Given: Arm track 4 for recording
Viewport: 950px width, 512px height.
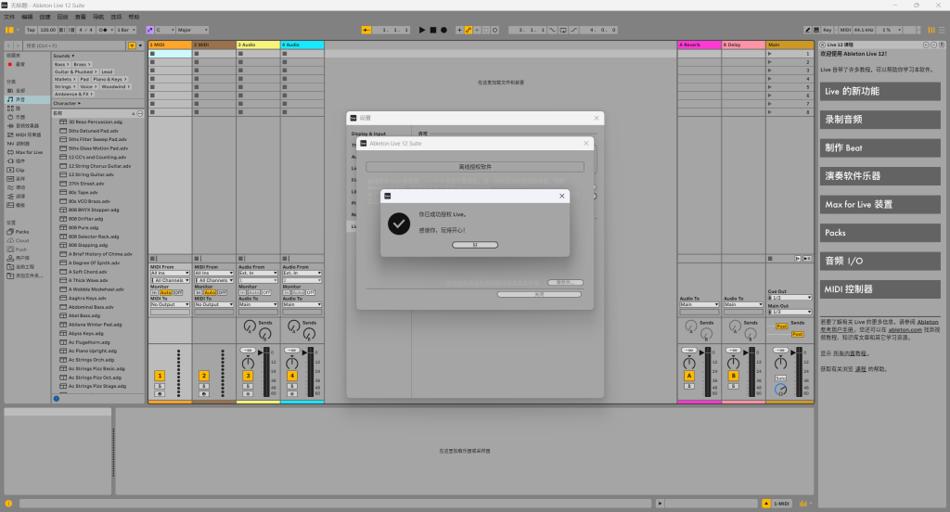Looking at the screenshot, I should pos(292,394).
